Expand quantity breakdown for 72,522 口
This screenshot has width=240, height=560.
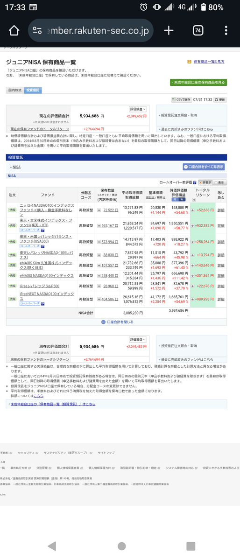[x=99, y=210]
